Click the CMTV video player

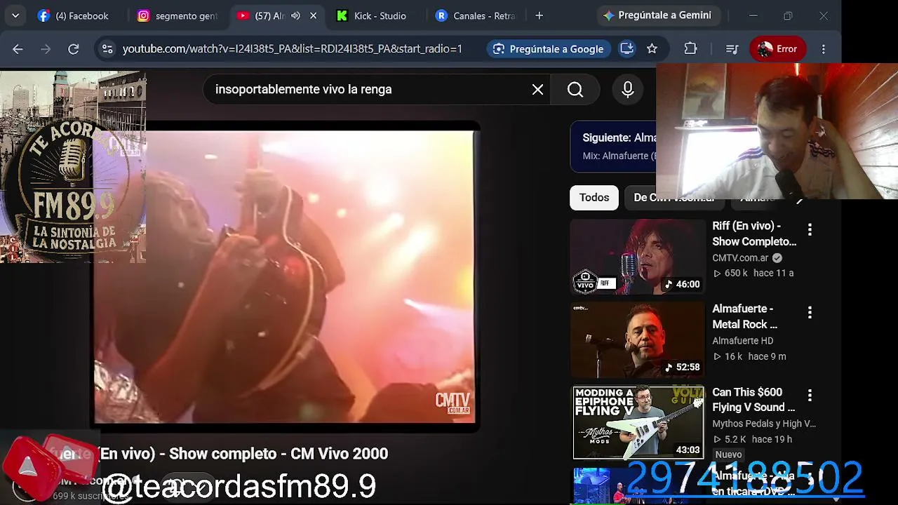[284, 277]
